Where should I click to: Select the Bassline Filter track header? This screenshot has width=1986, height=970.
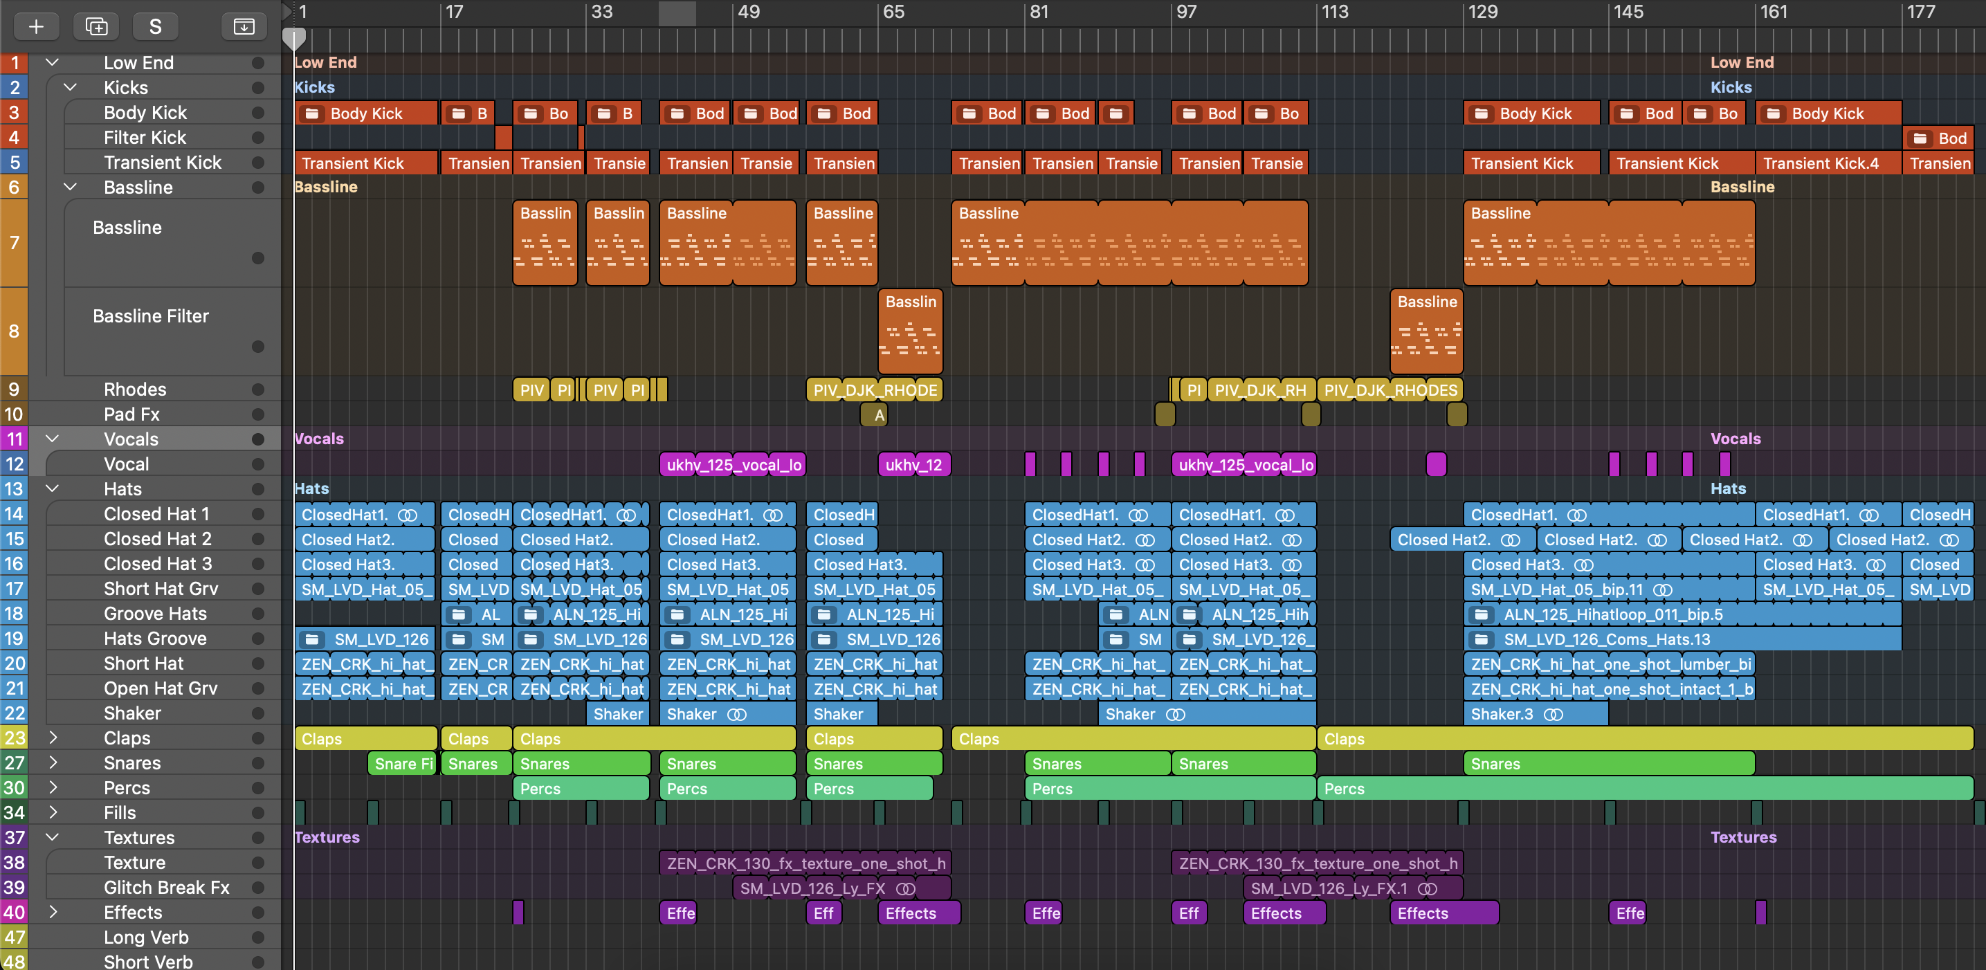click(x=150, y=316)
